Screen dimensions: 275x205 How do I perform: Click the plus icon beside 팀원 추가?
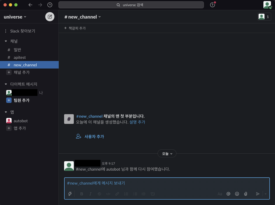(9, 100)
